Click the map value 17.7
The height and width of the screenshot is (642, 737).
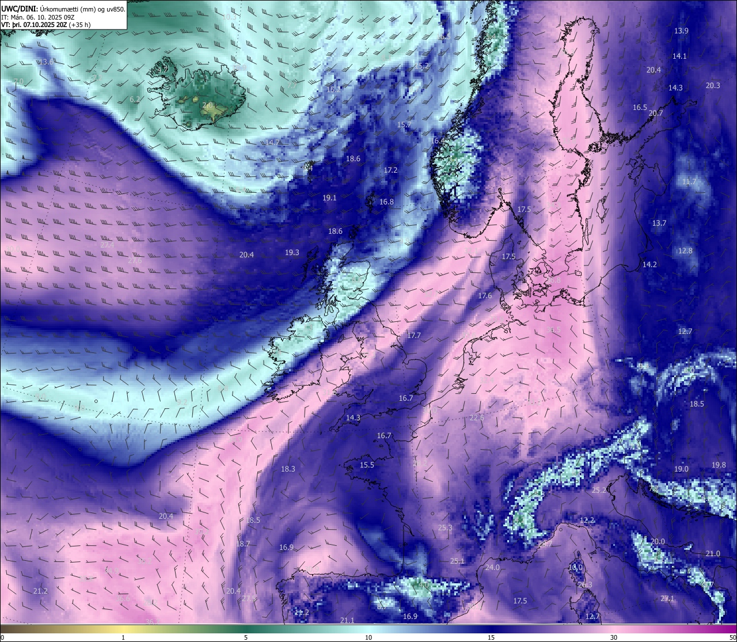point(413,335)
